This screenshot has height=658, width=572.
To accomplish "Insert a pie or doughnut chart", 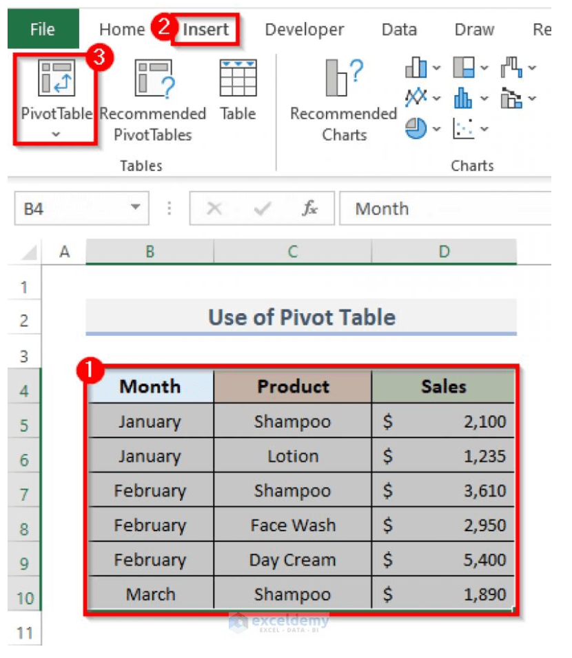I will pos(416,128).
